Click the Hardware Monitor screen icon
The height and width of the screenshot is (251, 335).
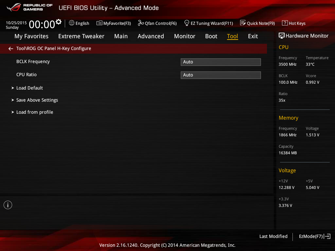tap(281, 36)
